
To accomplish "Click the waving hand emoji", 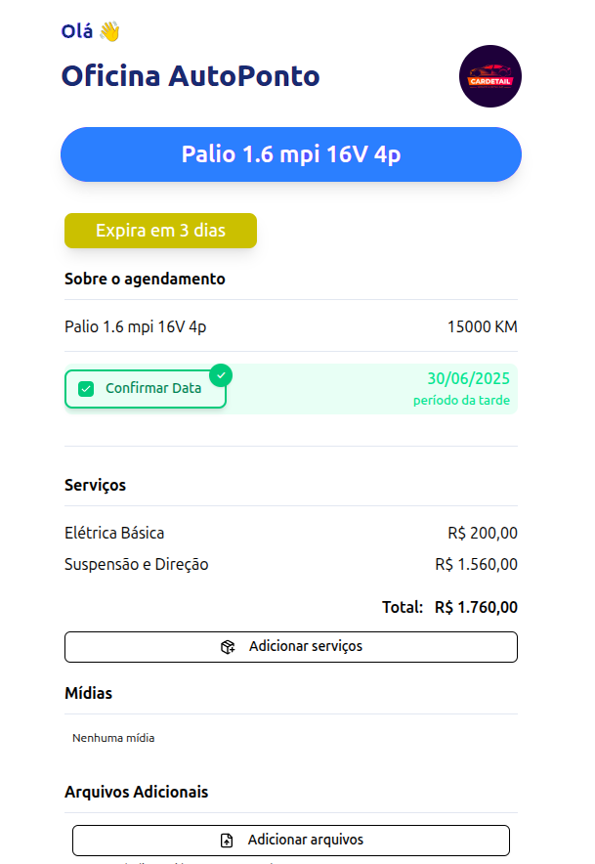I will pos(108,31).
